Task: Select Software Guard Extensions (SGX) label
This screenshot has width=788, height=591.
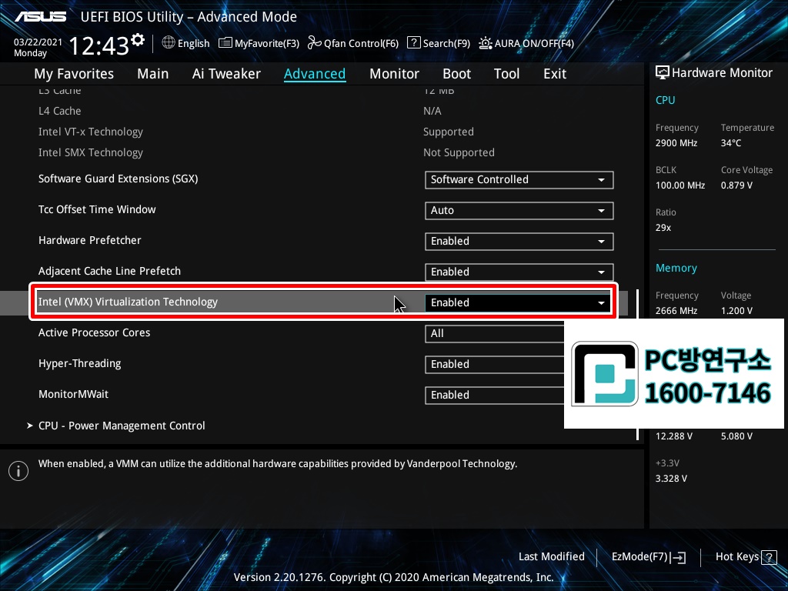Action: 118,179
